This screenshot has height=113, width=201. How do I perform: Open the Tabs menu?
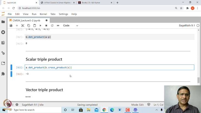[53, 14]
